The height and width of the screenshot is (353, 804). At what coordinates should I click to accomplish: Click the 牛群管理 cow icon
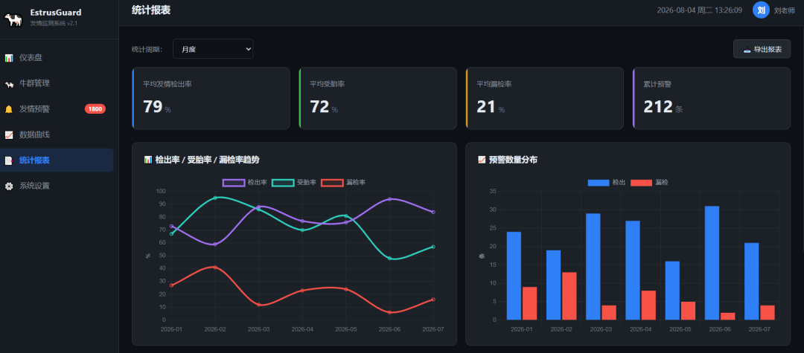9,83
